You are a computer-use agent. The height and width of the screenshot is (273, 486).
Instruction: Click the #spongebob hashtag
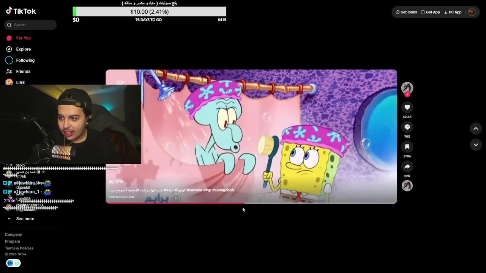point(223,190)
